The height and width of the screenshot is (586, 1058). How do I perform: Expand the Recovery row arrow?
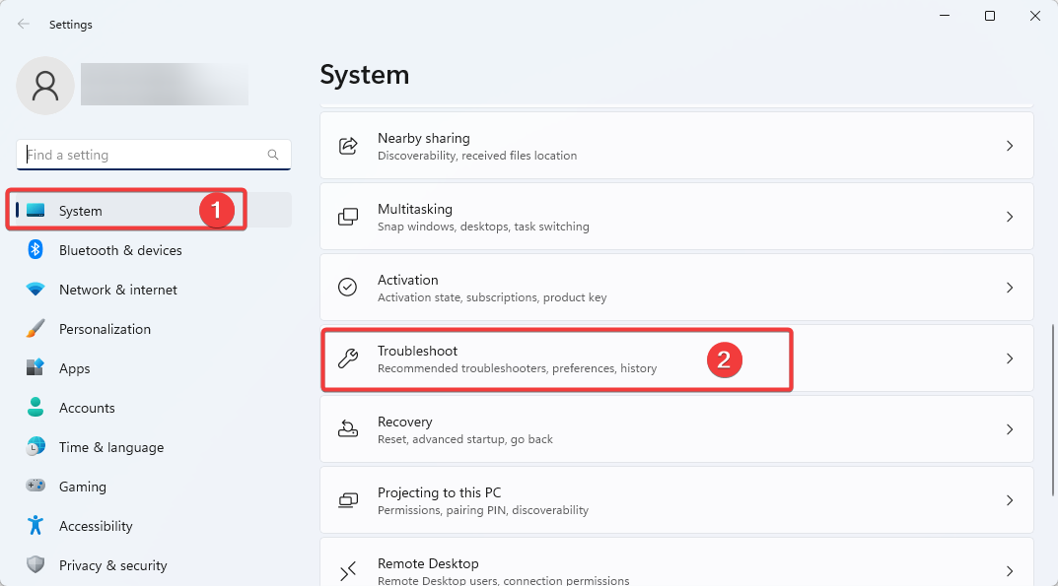1010,429
